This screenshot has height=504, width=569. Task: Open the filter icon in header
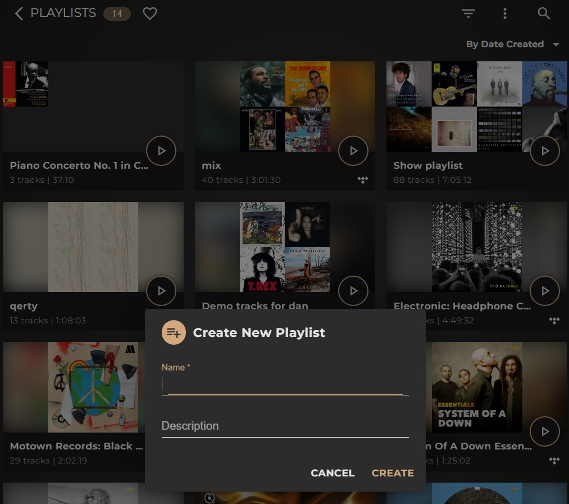pyautogui.click(x=468, y=13)
